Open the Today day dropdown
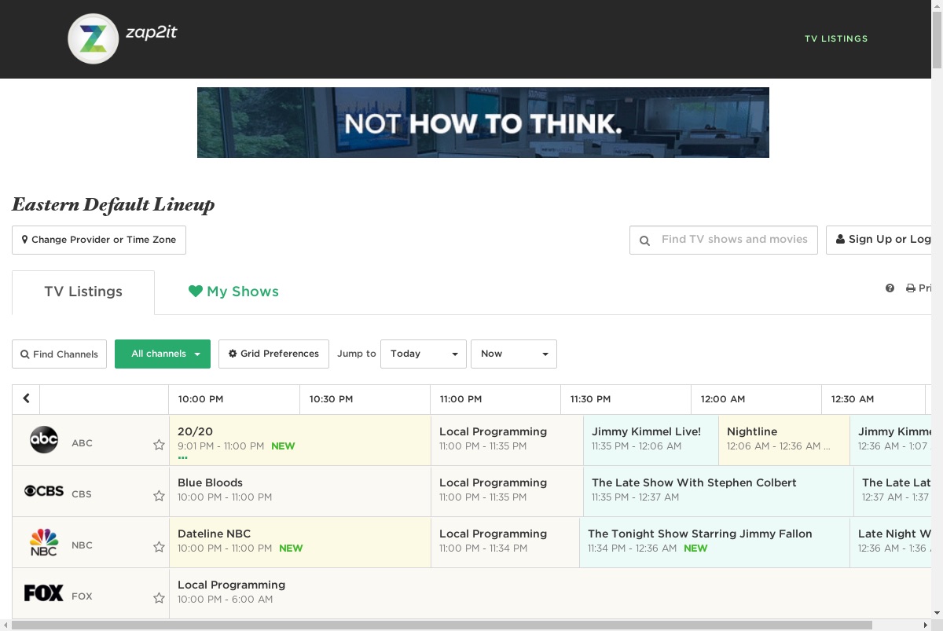 tap(424, 354)
